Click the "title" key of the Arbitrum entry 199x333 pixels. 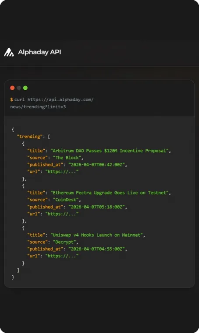point(36,151)
